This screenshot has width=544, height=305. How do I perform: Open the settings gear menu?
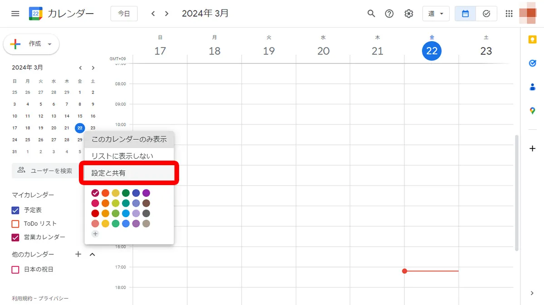pyautogui.click(x=408, y=14)
